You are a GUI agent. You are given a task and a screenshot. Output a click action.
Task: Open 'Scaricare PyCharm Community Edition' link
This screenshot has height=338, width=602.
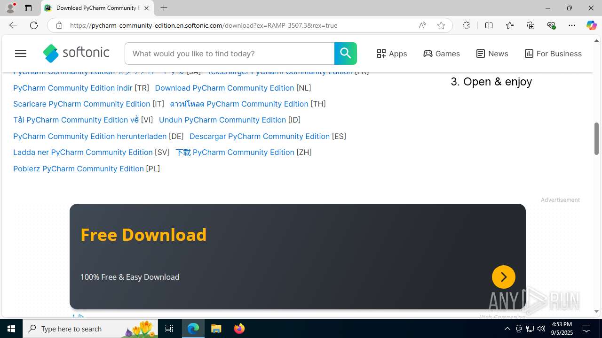pos(81,104)
